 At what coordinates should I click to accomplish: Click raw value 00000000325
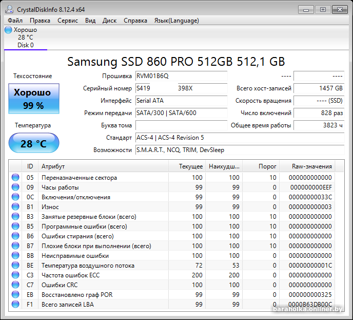tap(310, 294)
